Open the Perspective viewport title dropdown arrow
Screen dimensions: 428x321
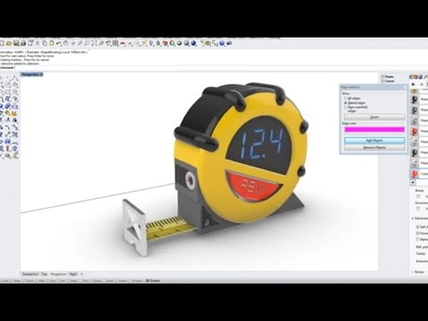(x=41, y=75)
